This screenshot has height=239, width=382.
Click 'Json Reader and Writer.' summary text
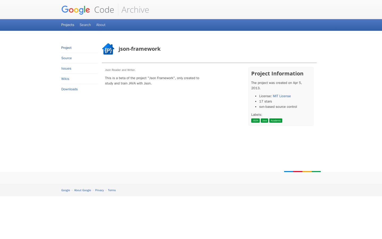coord(120,70)
